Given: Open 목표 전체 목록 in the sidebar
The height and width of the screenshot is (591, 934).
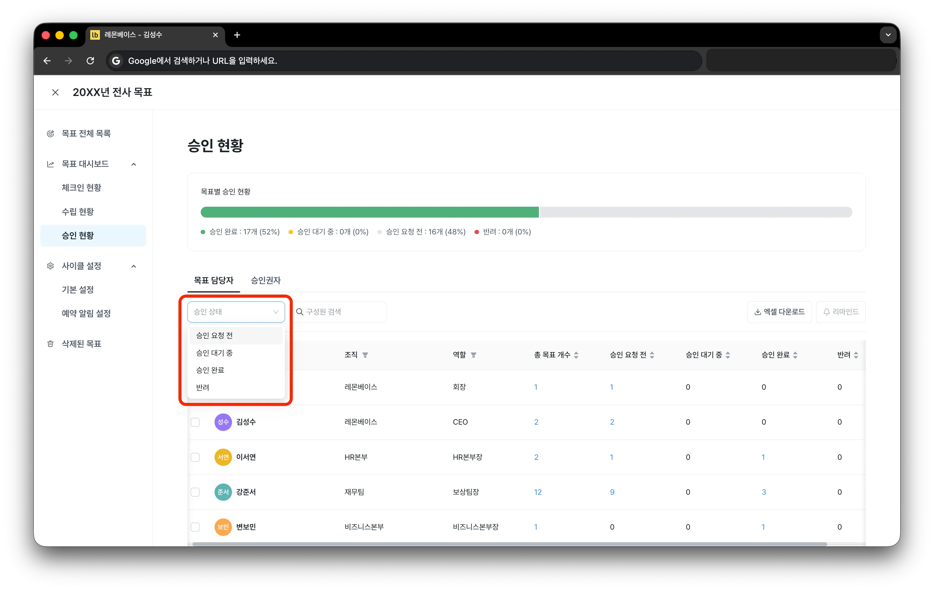Looking at the screenshot, I should (86, 134).
